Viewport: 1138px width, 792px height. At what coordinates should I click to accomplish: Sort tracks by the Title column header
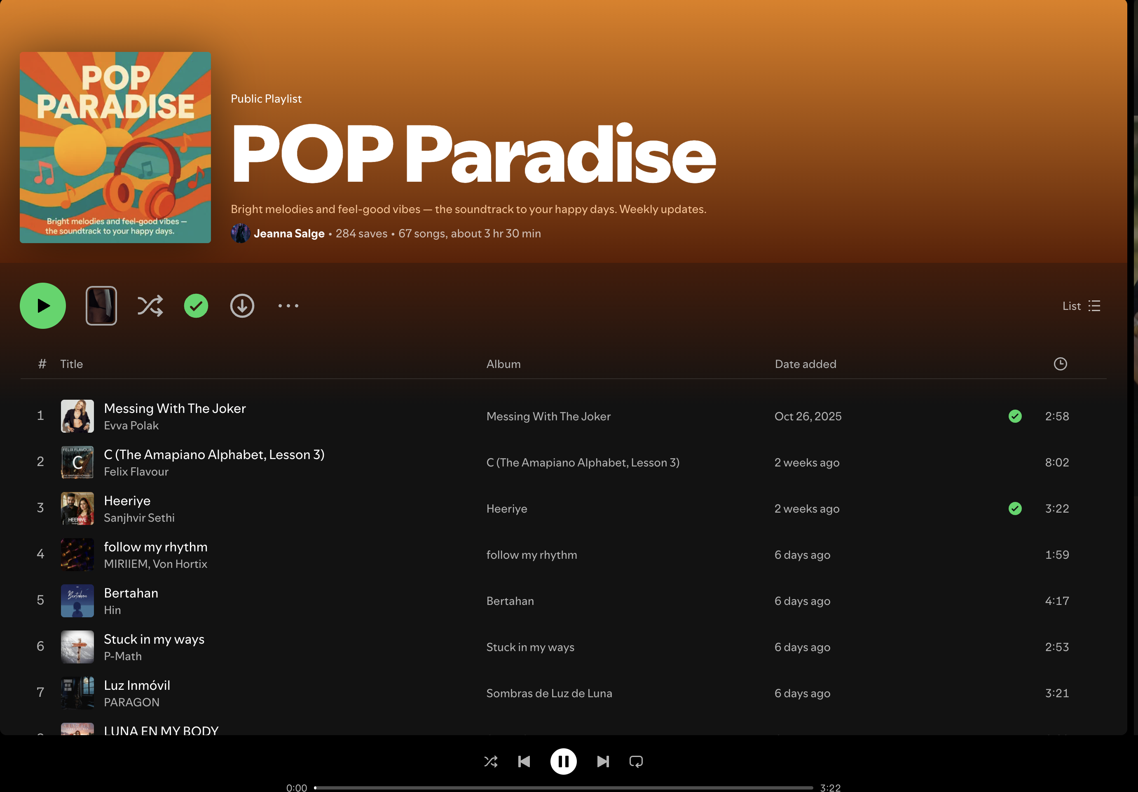click(x=71, y=364)
